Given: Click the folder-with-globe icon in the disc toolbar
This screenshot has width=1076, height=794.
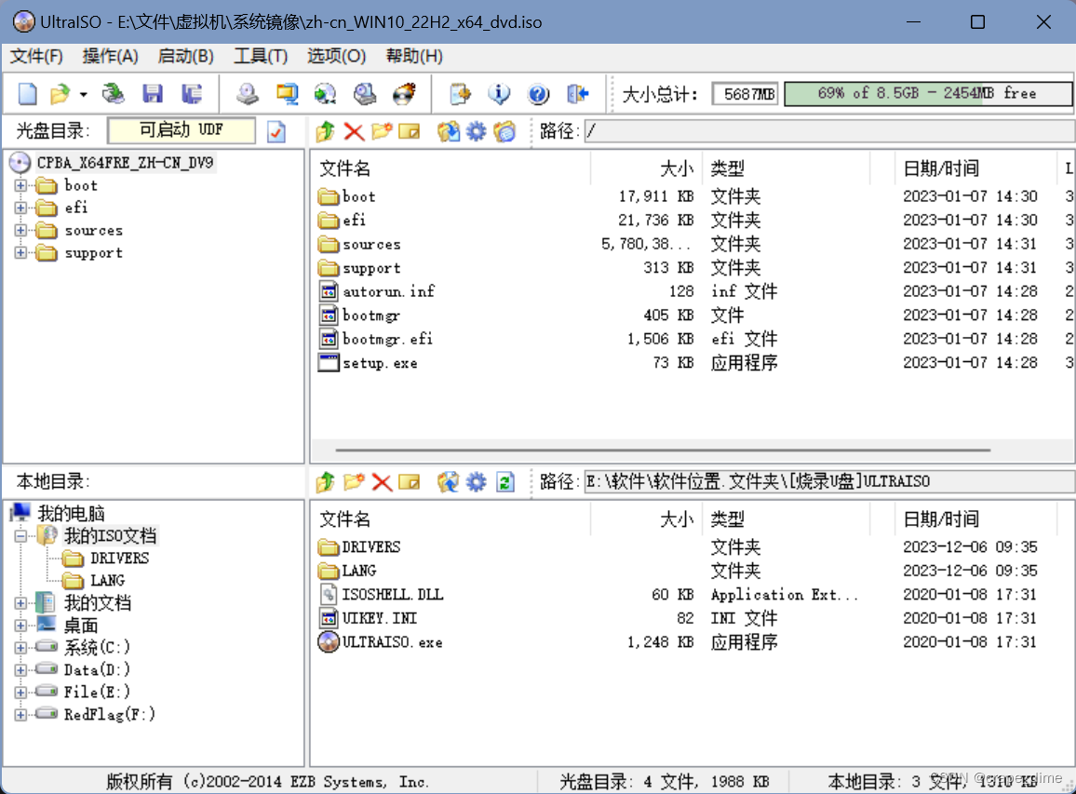Looking at the screenshot, I should tap(504, 131).
